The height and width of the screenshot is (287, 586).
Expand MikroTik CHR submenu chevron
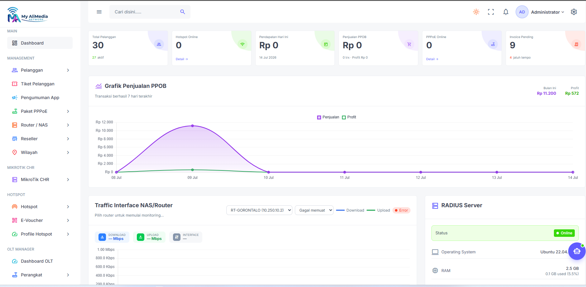[x=68, y=179]
